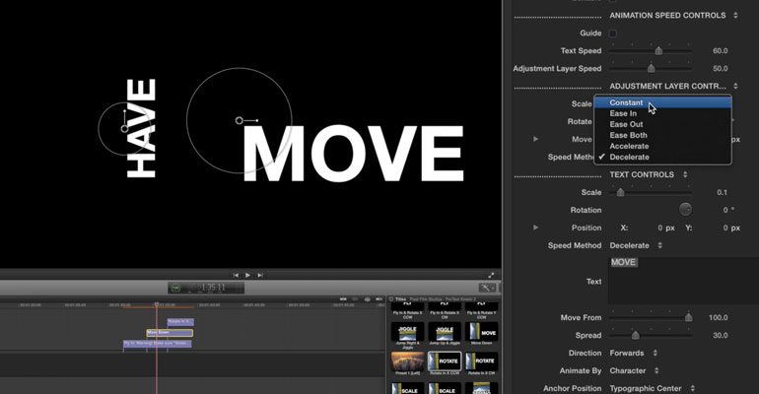Jump to the next edit point
This screenshot has height=394, width=759.
[260, 275]
